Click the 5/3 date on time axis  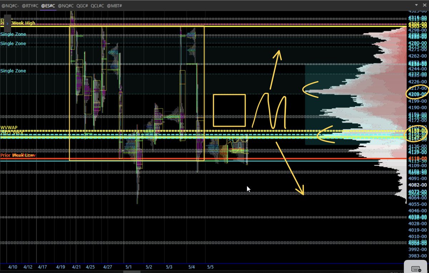coord(168,267)
